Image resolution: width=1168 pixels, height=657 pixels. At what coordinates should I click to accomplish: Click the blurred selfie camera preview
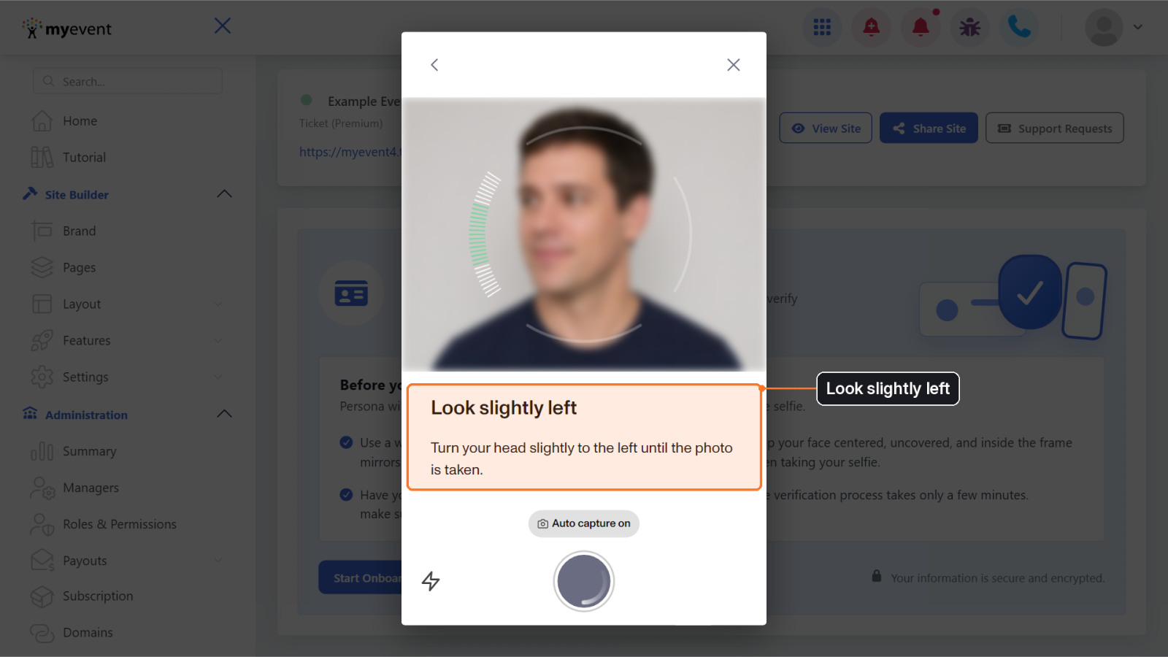[584, 234]
